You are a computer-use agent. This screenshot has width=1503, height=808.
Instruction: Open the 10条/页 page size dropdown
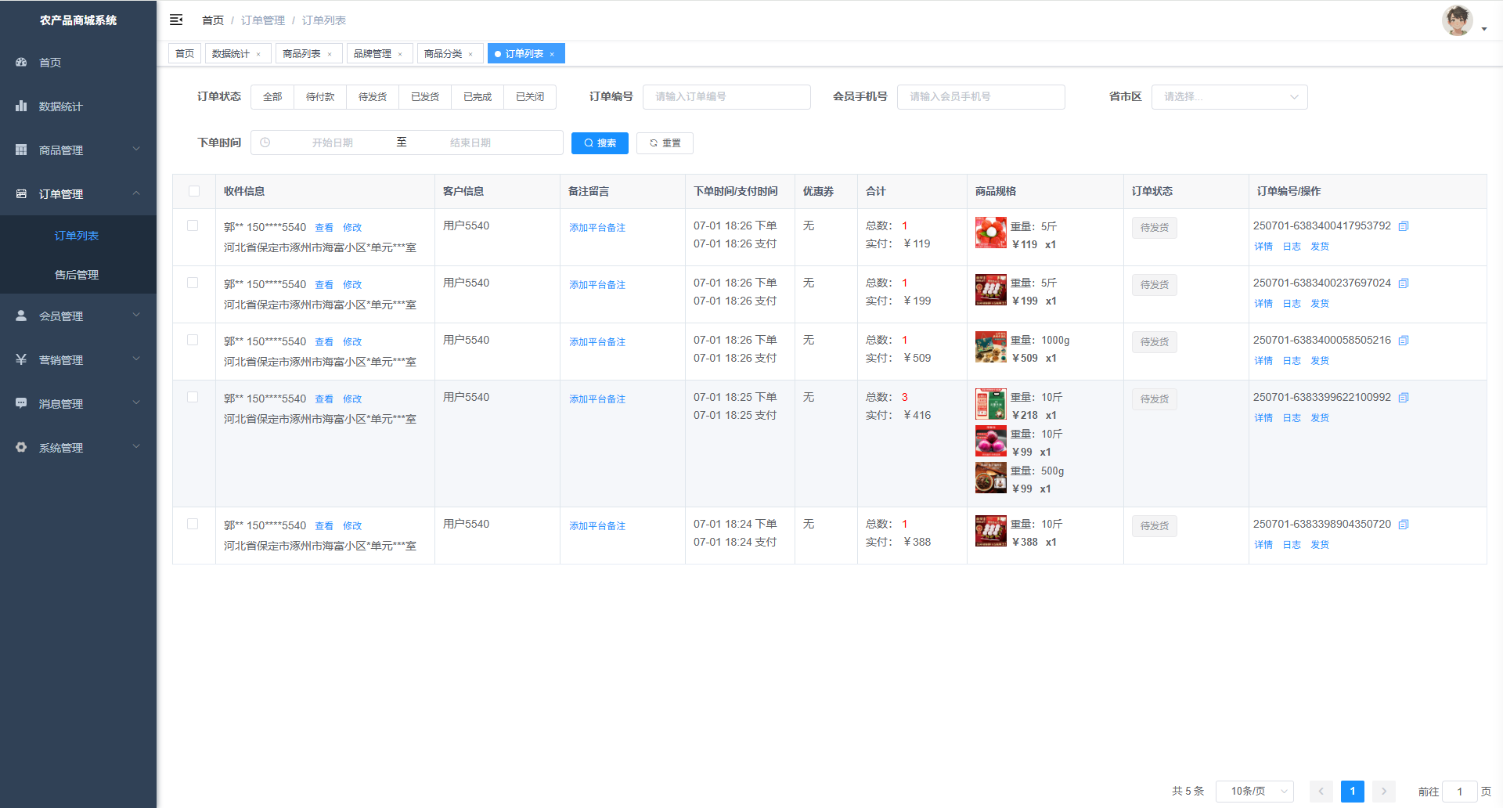(1254, 791)
